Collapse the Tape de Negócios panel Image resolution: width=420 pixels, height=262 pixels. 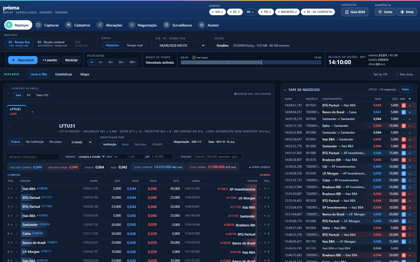coord(285,90)
